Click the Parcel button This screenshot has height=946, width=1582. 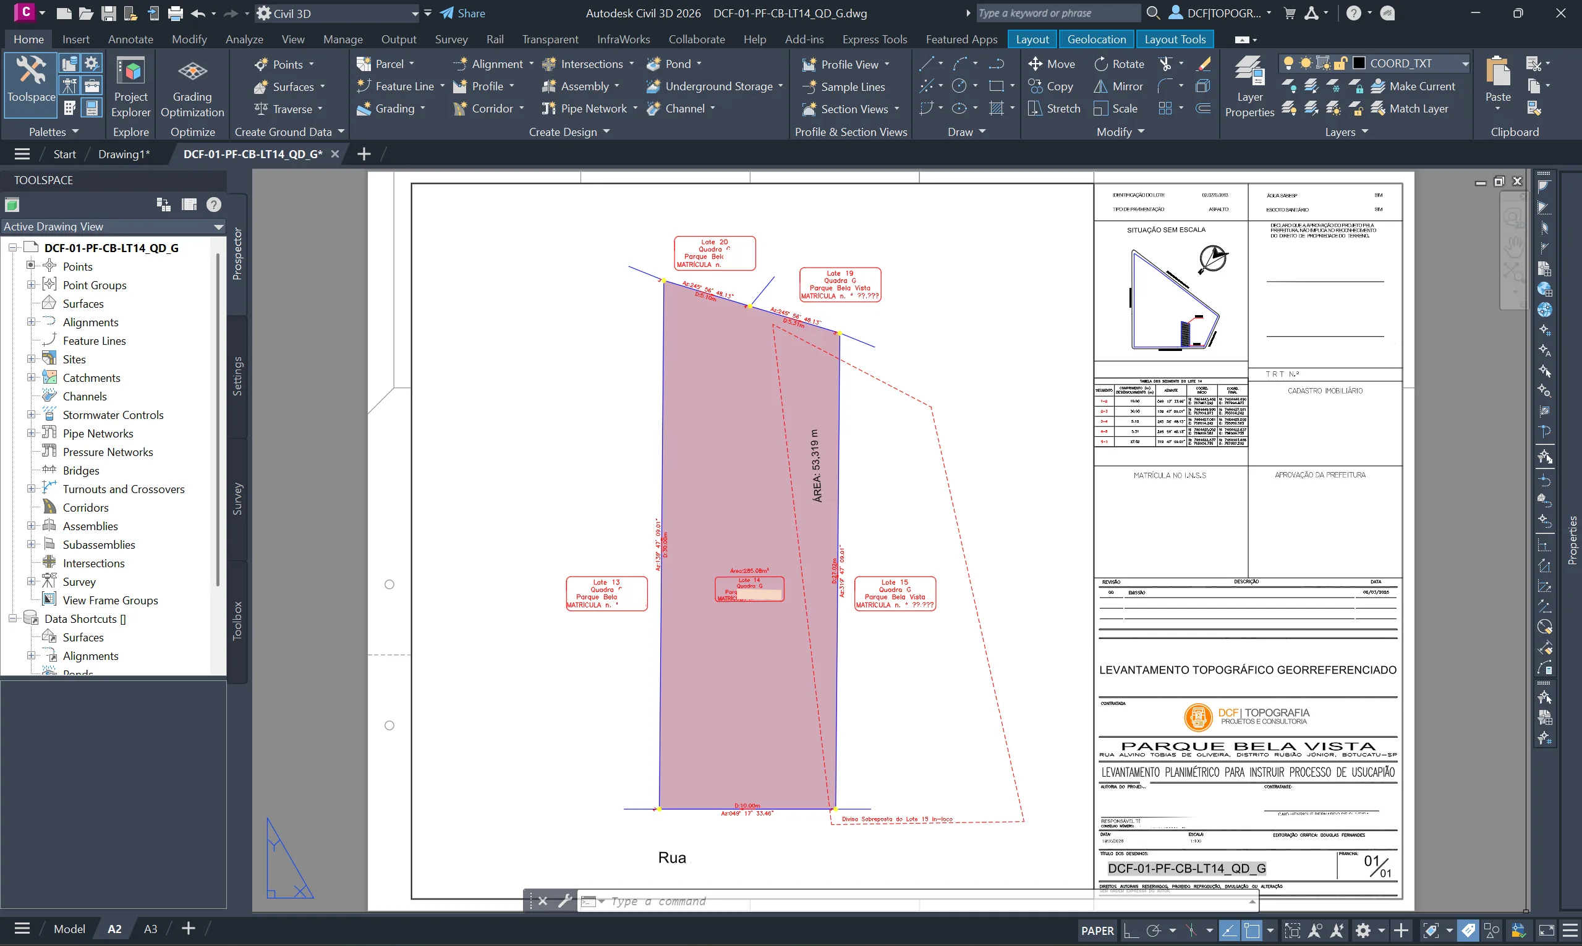point(380,64)
